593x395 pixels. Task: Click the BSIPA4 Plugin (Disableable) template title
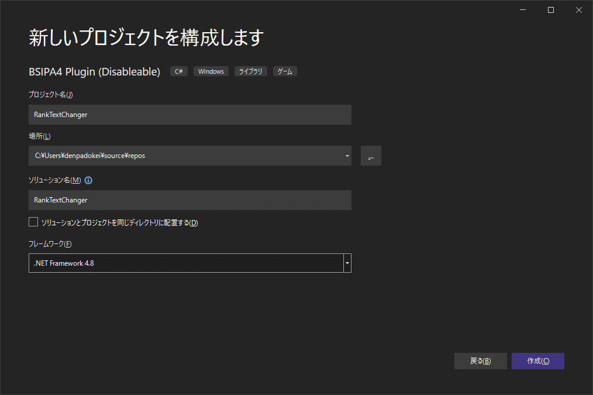(95, 71)
